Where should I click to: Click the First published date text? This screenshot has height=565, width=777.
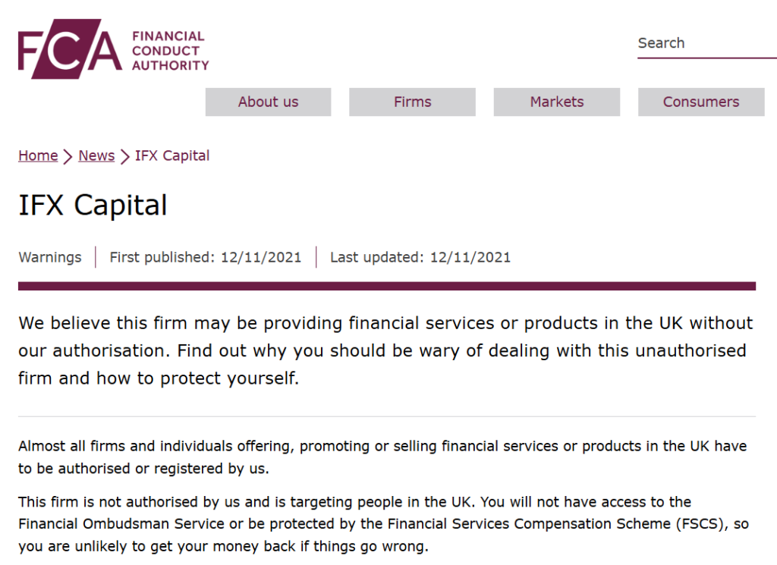pos(205,258)
